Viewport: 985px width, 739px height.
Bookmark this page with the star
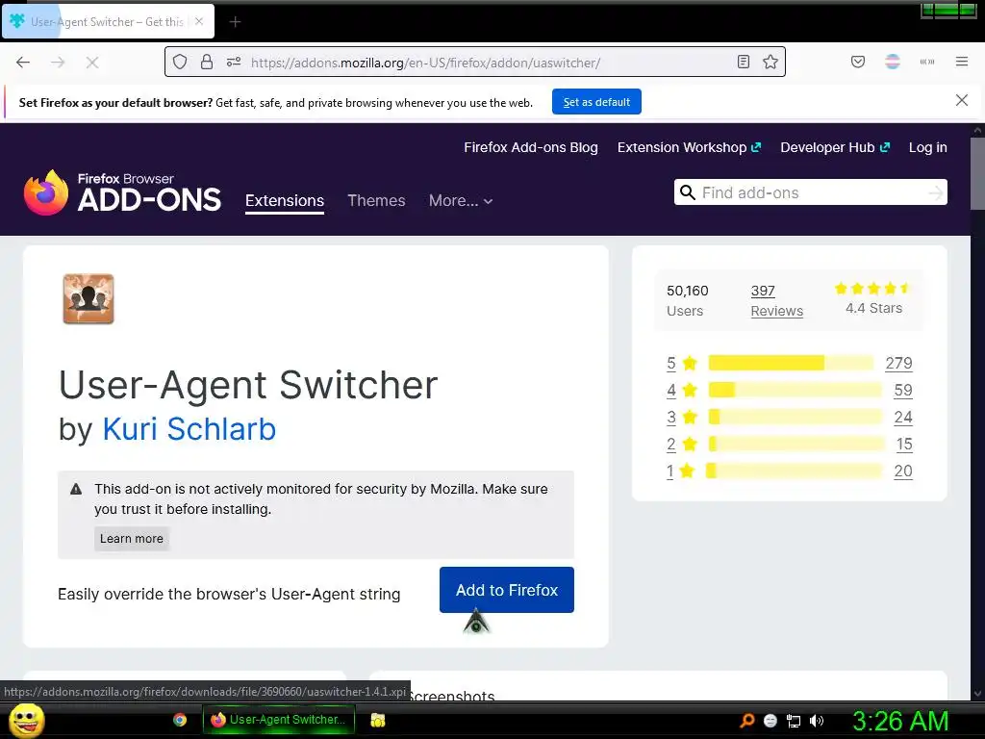(770, 62)
